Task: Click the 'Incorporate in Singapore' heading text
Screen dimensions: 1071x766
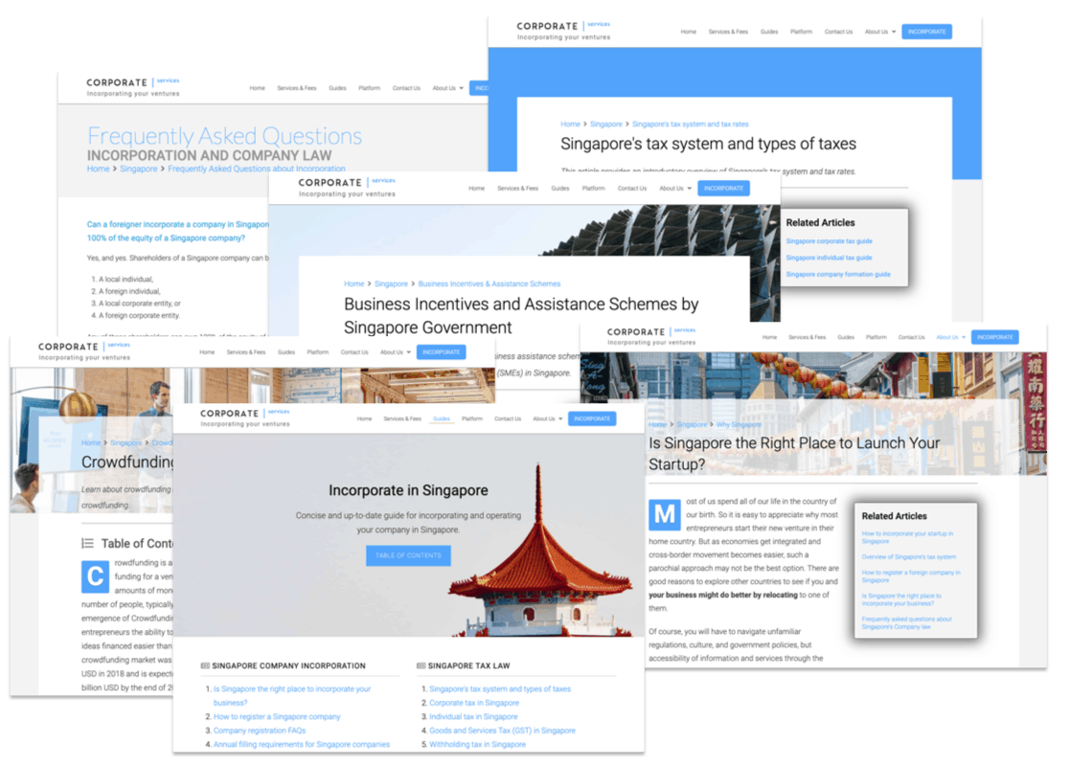Action: coord(408,490)
